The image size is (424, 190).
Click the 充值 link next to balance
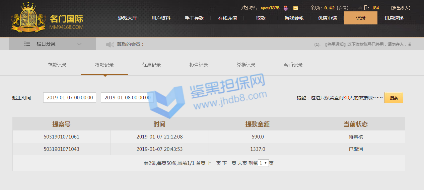pyautogui.click(x=343, y=8)
